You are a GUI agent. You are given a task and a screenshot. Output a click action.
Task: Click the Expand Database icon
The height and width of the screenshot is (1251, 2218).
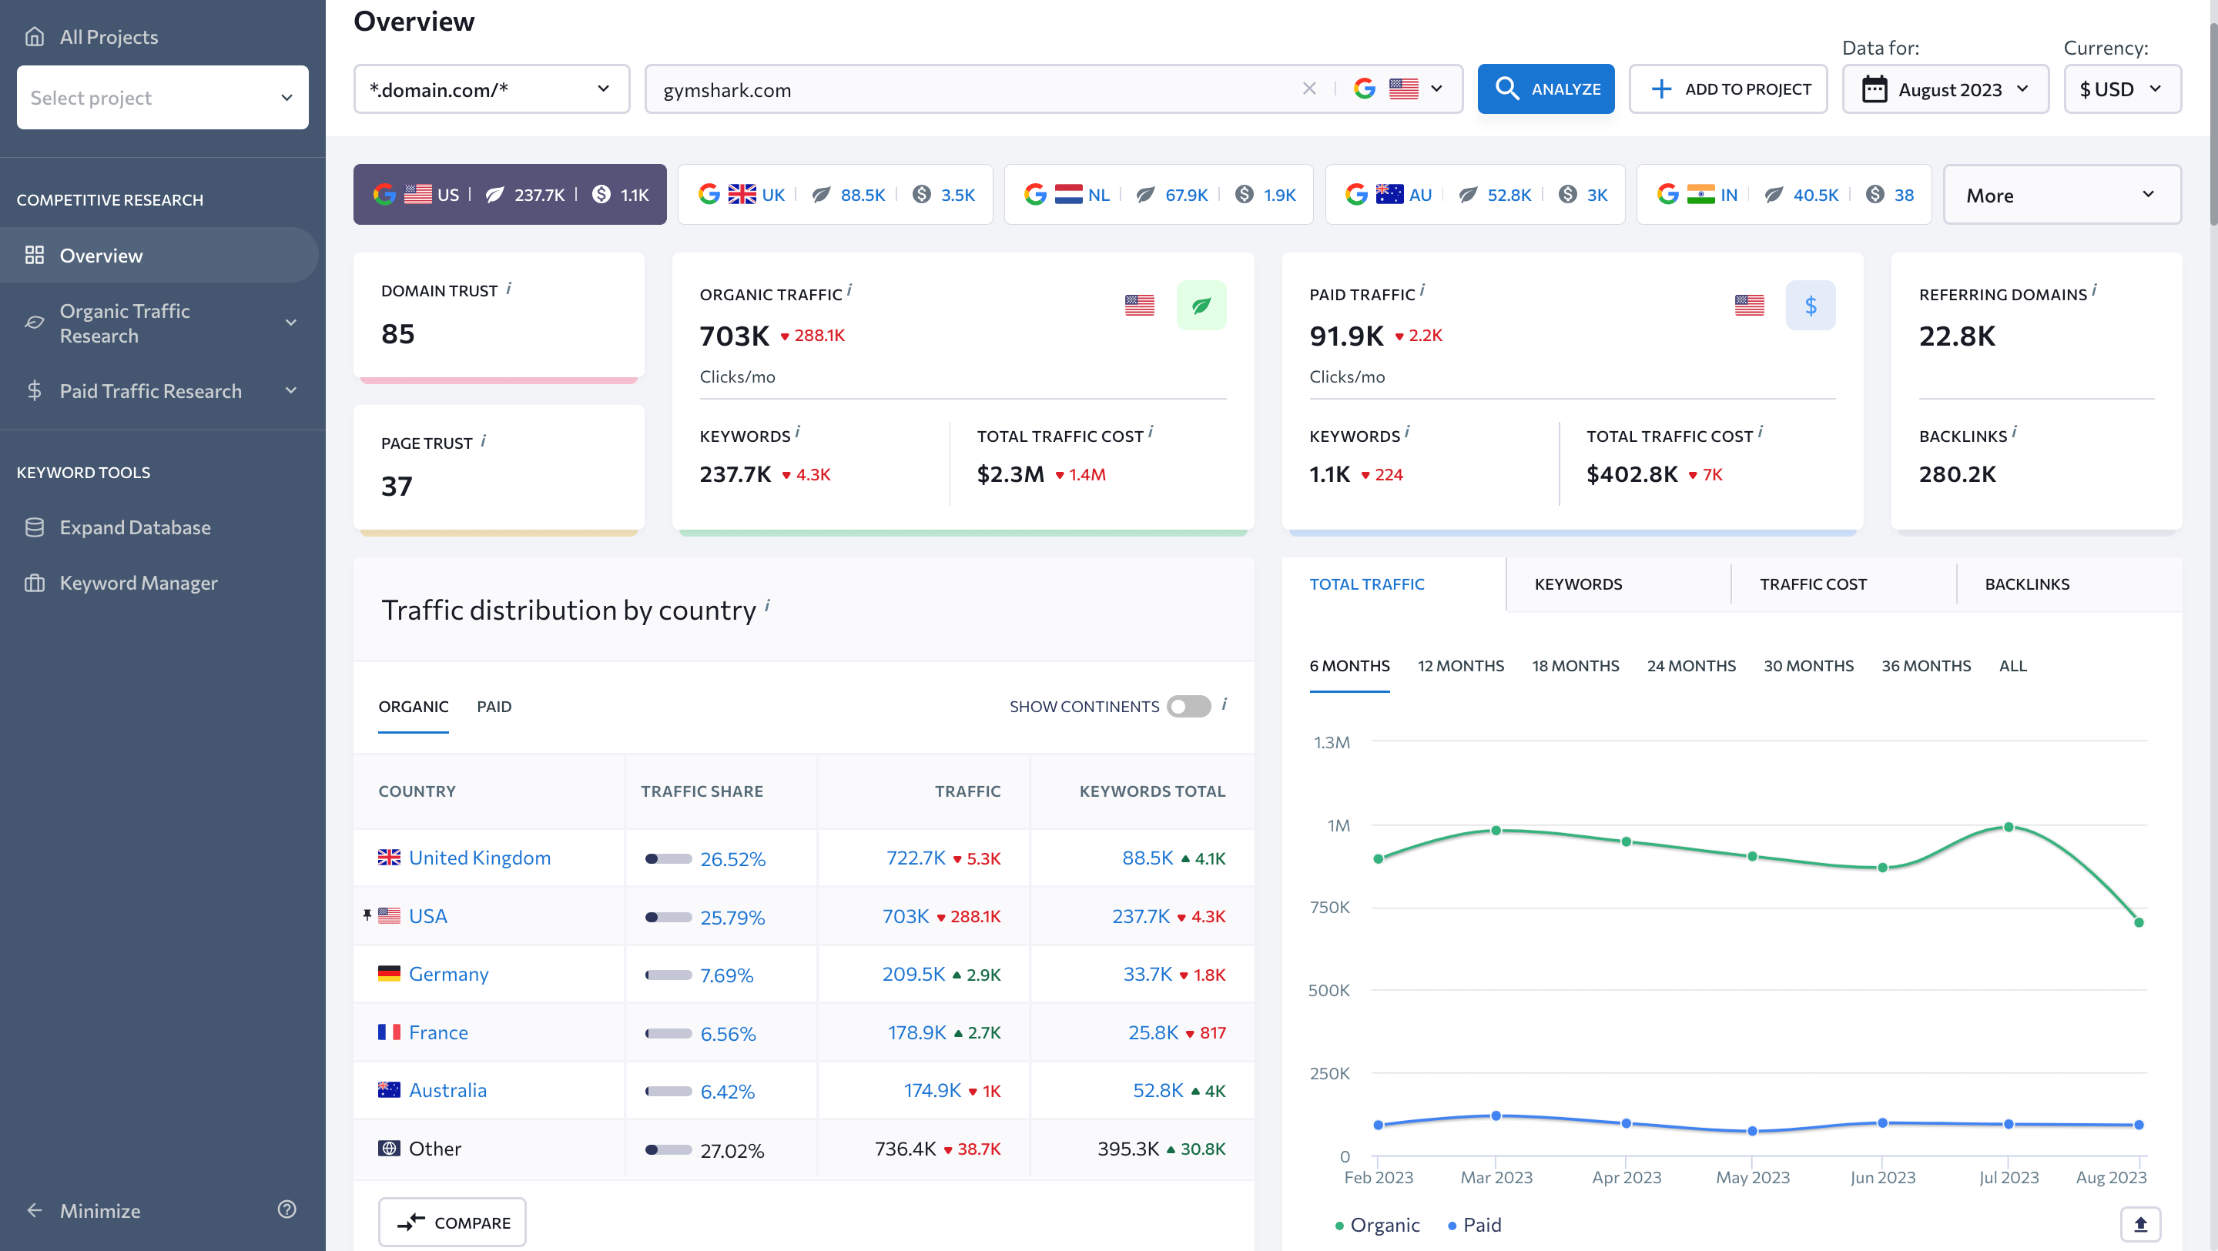point(35,527)
